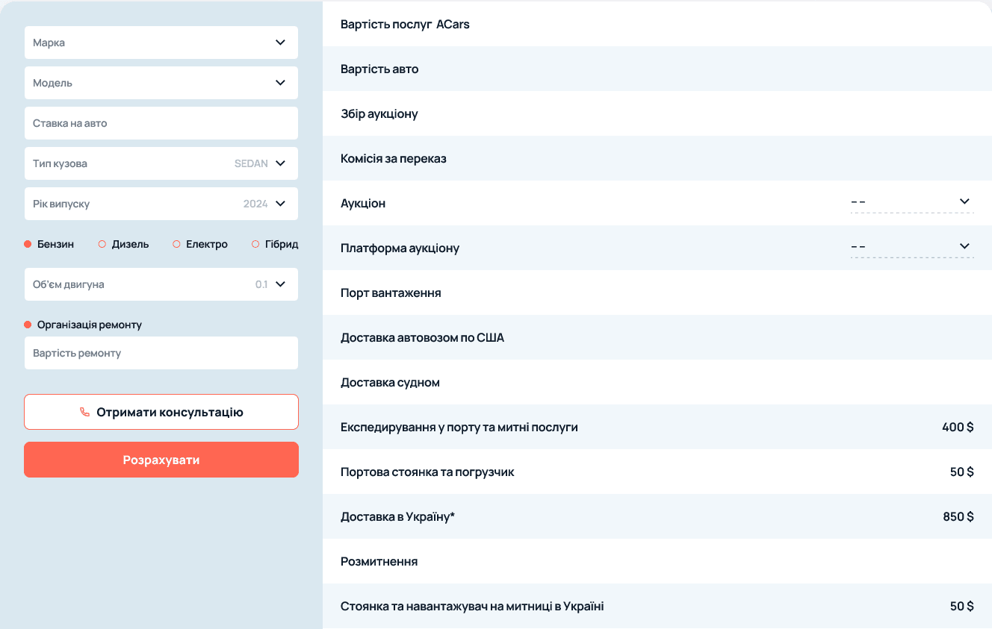Viewport: 992px width, 629px height.
Task: Toggle the Організація ремонту option
Action: point(28,325)
